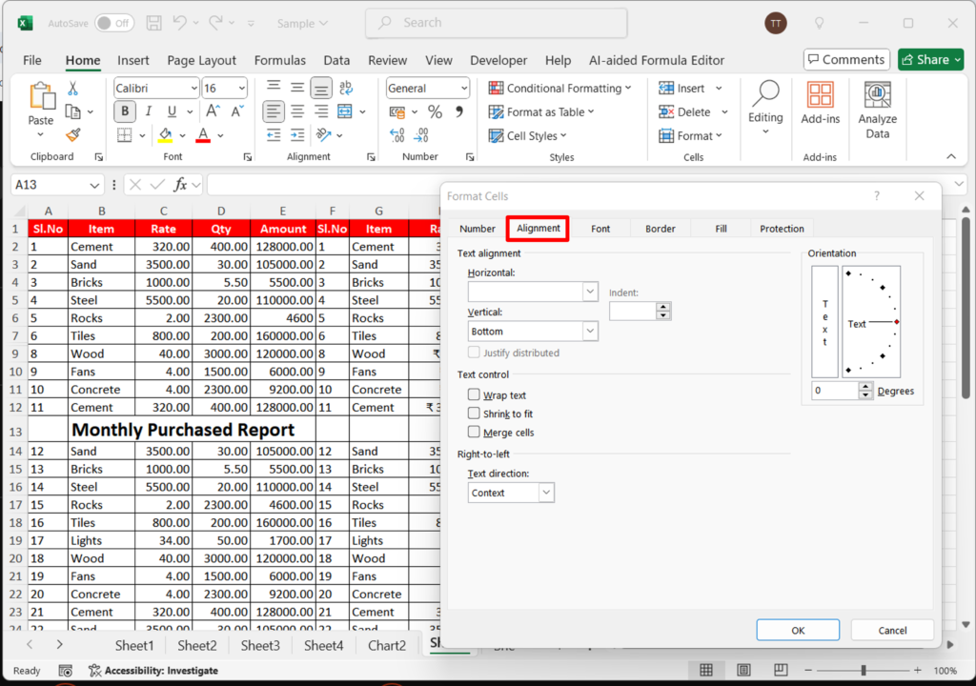
Task: Click the Middle Align icon
Action: pos(297,88)
